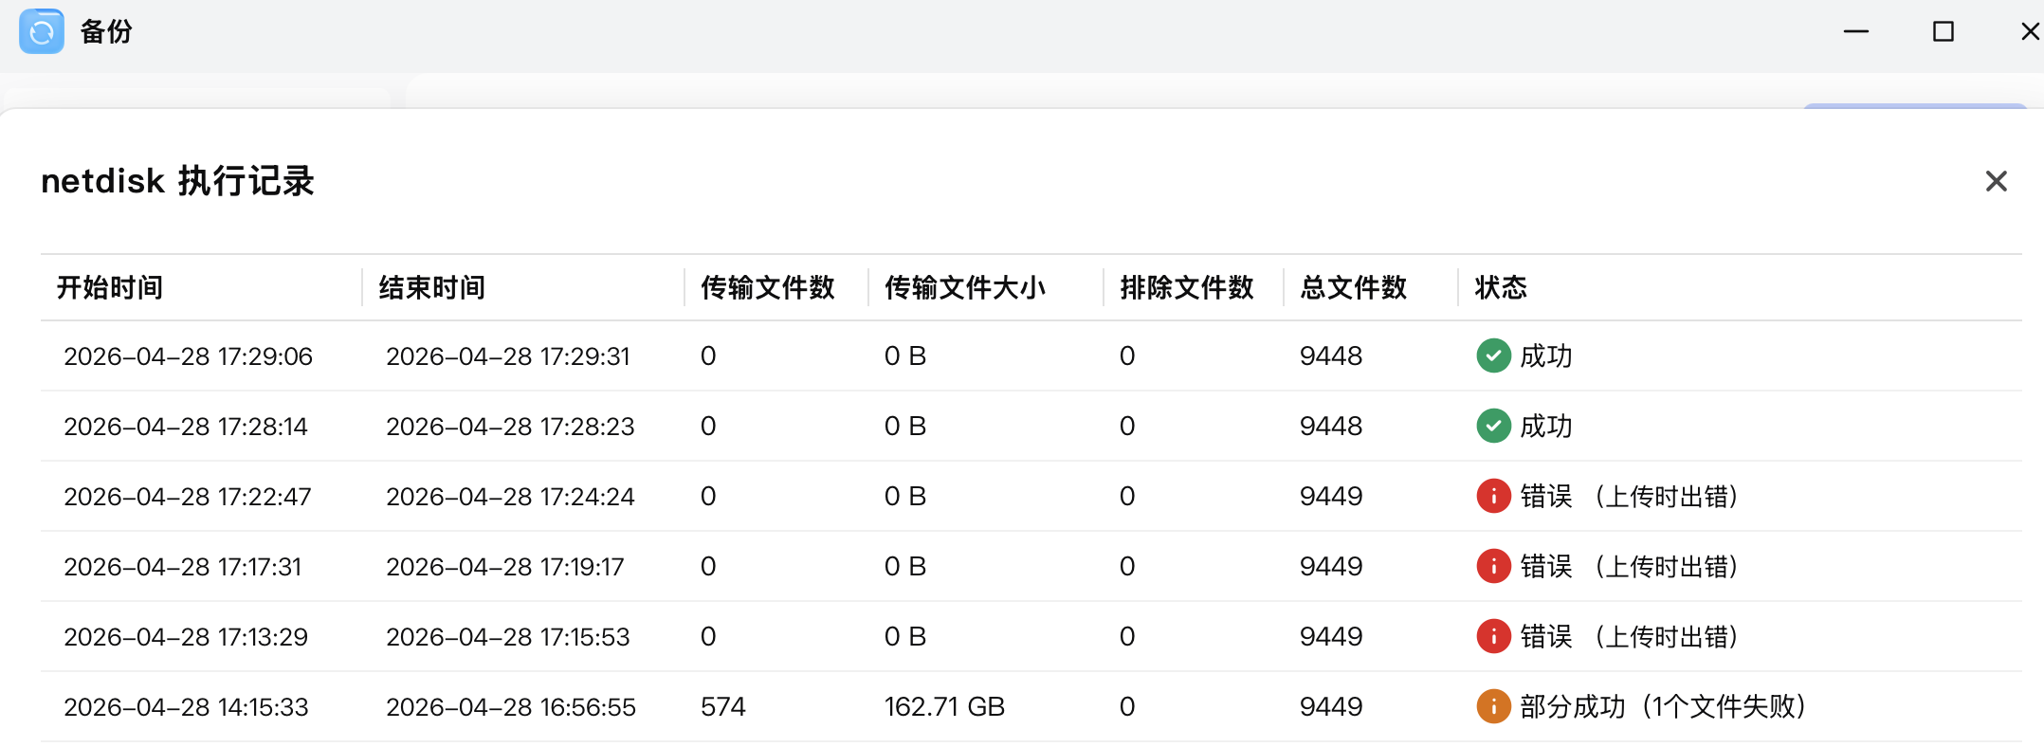Click 错误（上传时出错）text in 17:22:47 row
The width and height of the screenshot is (2044, 747).
tap(1630, 497)
